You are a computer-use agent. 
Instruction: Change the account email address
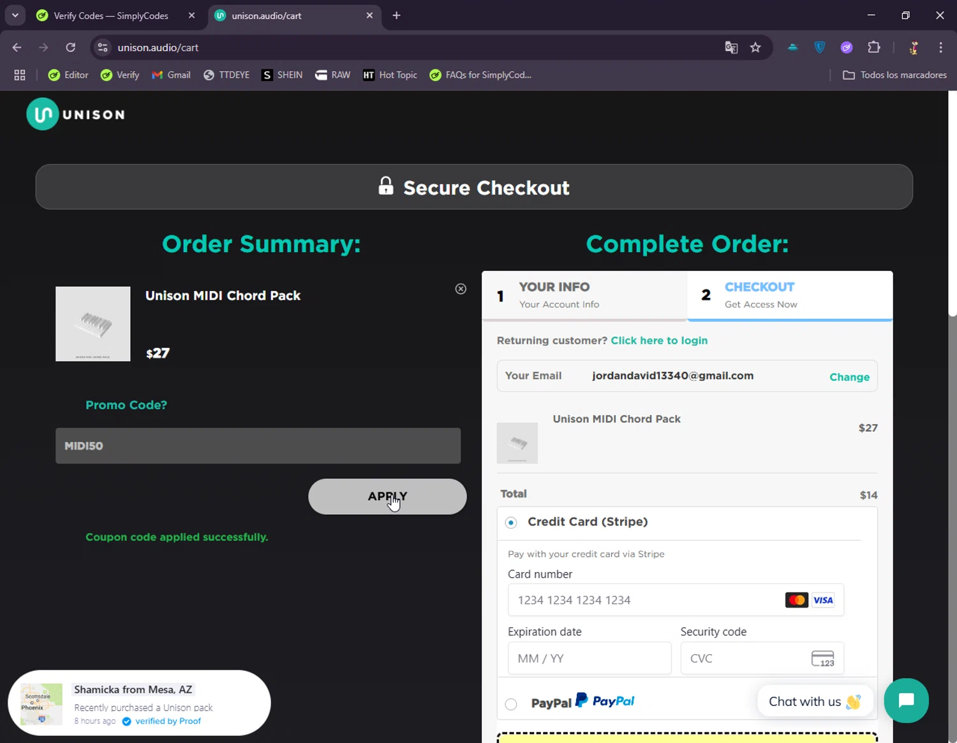tap(849, 377)
